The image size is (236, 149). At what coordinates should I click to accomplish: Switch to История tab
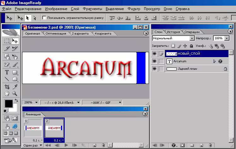174,32
